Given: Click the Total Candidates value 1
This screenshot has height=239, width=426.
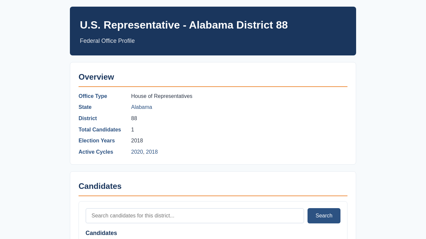Looking at the screenshot, I should point(132,130).
